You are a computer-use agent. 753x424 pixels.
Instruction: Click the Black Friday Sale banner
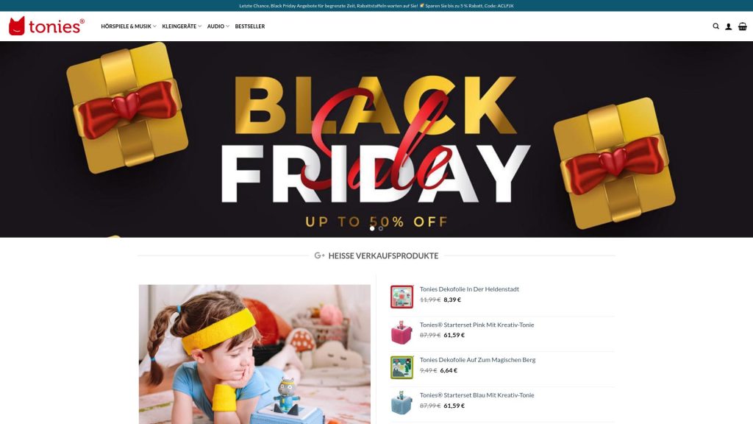click(376, 139)
